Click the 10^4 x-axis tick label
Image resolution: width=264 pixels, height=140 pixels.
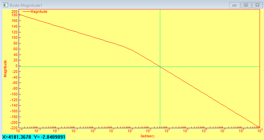pyautogui.click(x=167, y=131)
